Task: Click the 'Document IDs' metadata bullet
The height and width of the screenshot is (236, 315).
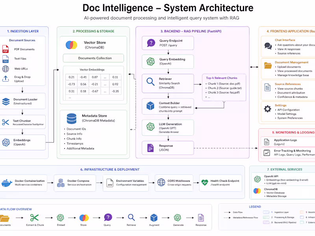Action: pos(76,129)
